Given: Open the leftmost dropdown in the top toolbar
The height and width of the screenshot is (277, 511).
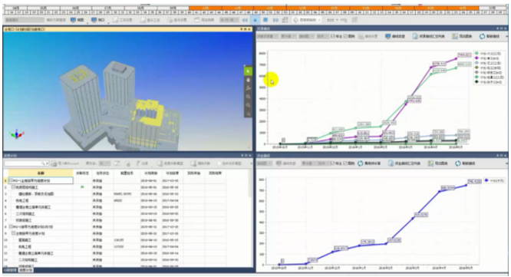Looking at the screenshot, I should pos(24,20).
